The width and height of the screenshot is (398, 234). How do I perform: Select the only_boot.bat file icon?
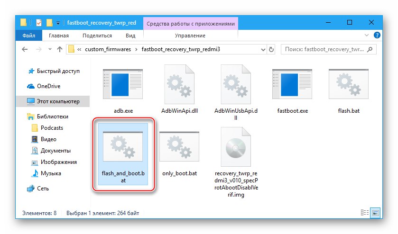point(179,146)
